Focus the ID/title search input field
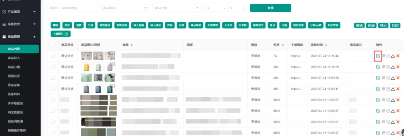This screenshot has height=136, width=404. pos(72,8)
